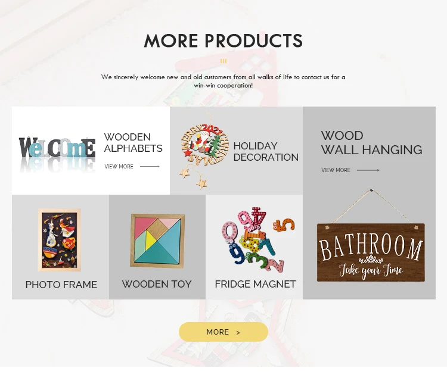
Task: Click the chevron on the yellow MORE button
Action: (x=238, y=332)
